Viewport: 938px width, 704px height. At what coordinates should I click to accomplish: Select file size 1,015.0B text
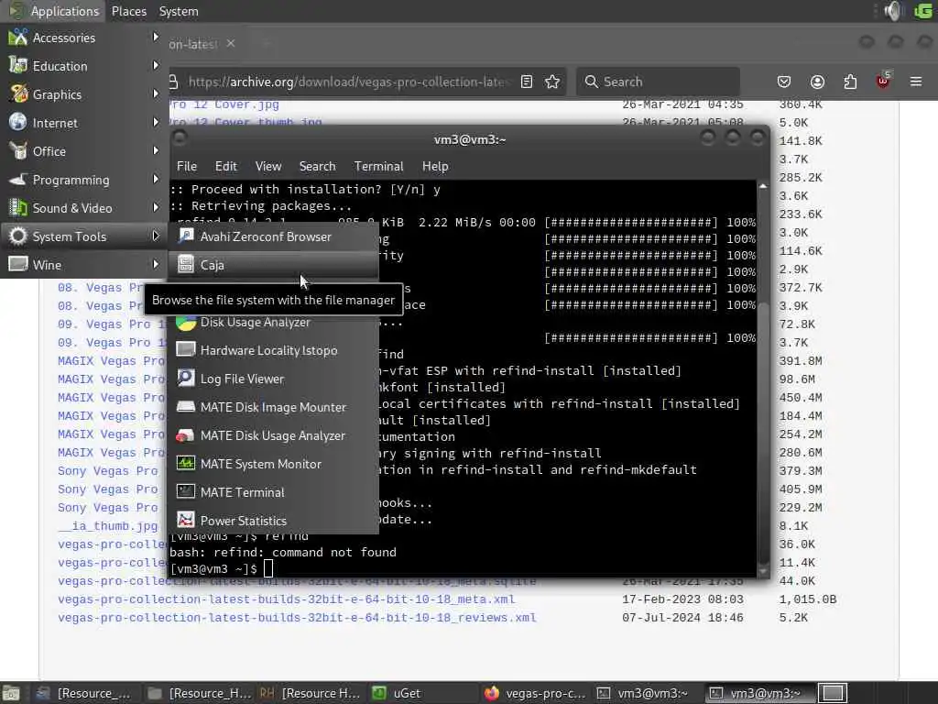coord(808,599)
